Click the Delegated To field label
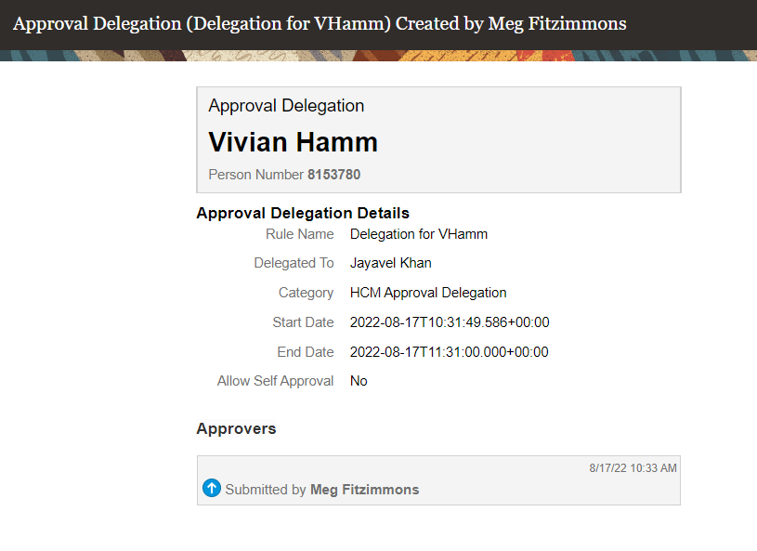This screenshot has width=757, height=551. 294,263
